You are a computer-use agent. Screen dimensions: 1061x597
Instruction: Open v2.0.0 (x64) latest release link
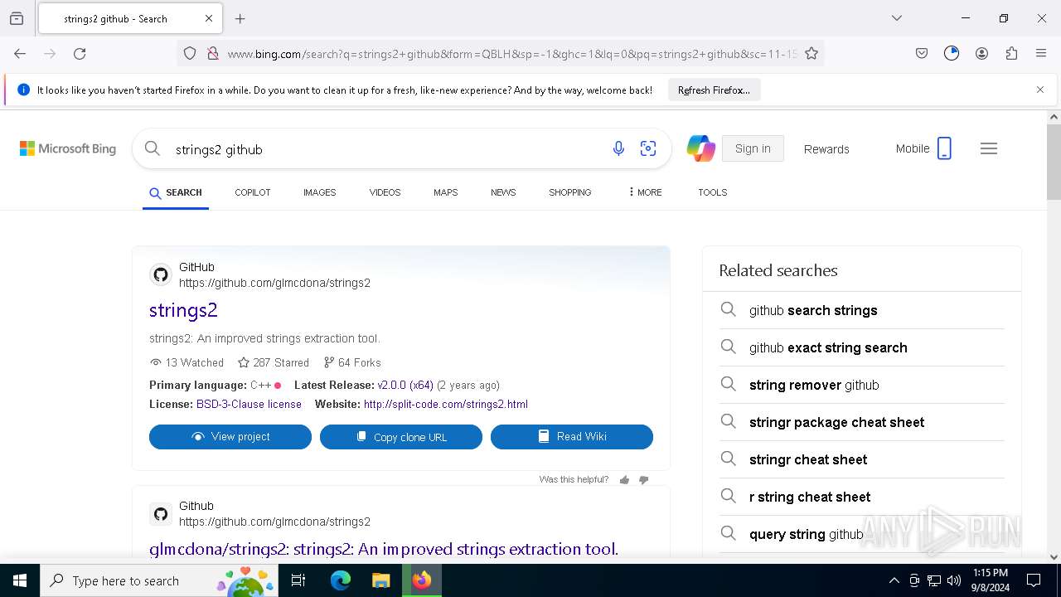coord(405,385)
